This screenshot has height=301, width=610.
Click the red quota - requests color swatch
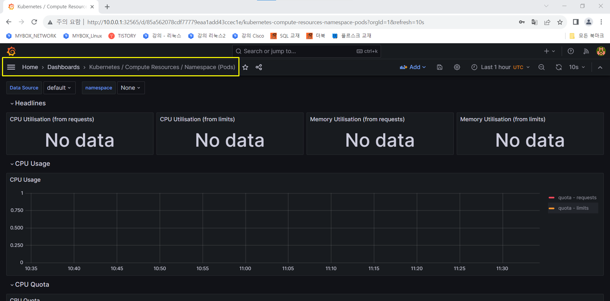(x=552, y=198)
